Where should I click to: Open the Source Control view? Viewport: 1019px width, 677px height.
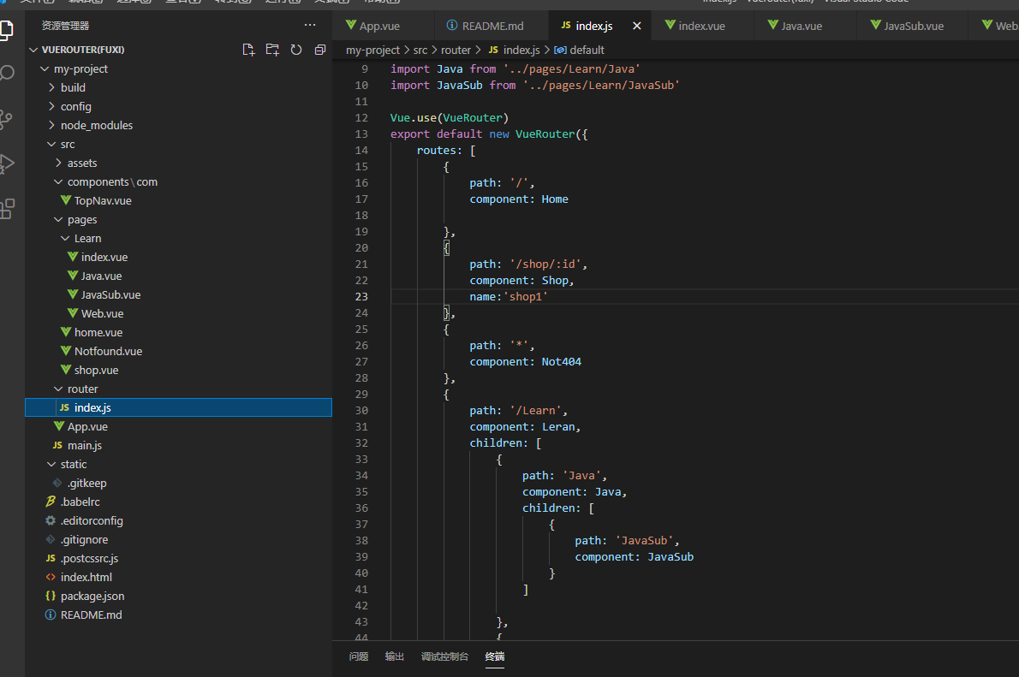point(6,119)
